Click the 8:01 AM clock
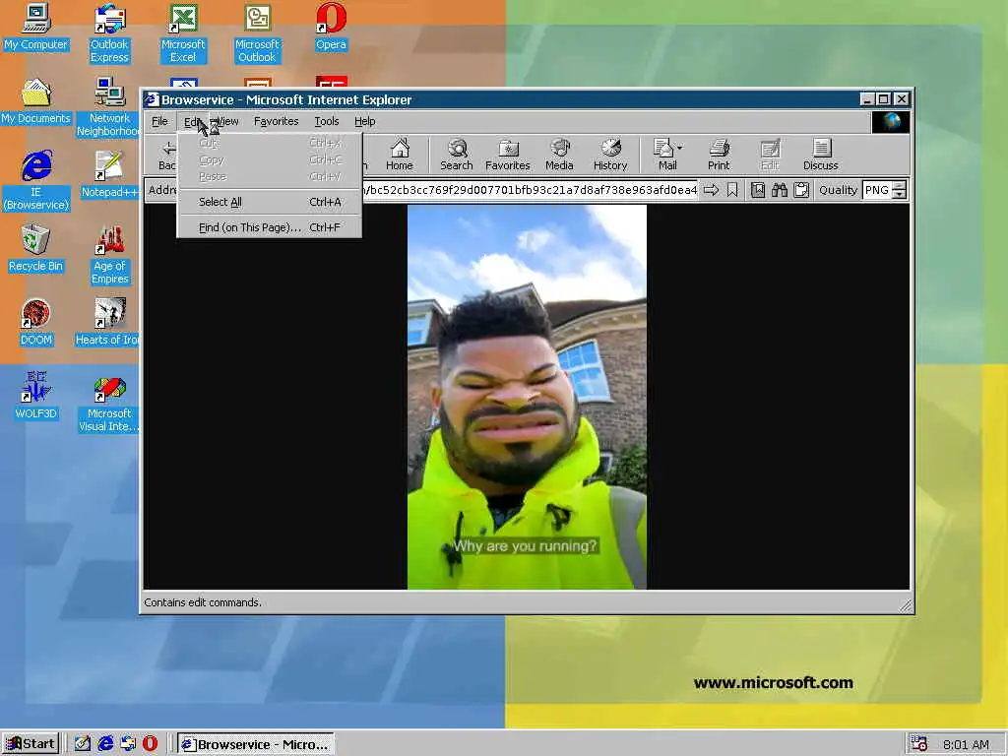 (966, 744)
